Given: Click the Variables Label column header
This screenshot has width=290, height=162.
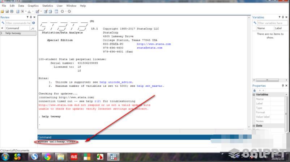Looking at the screenshot, I should coord(281,28).
